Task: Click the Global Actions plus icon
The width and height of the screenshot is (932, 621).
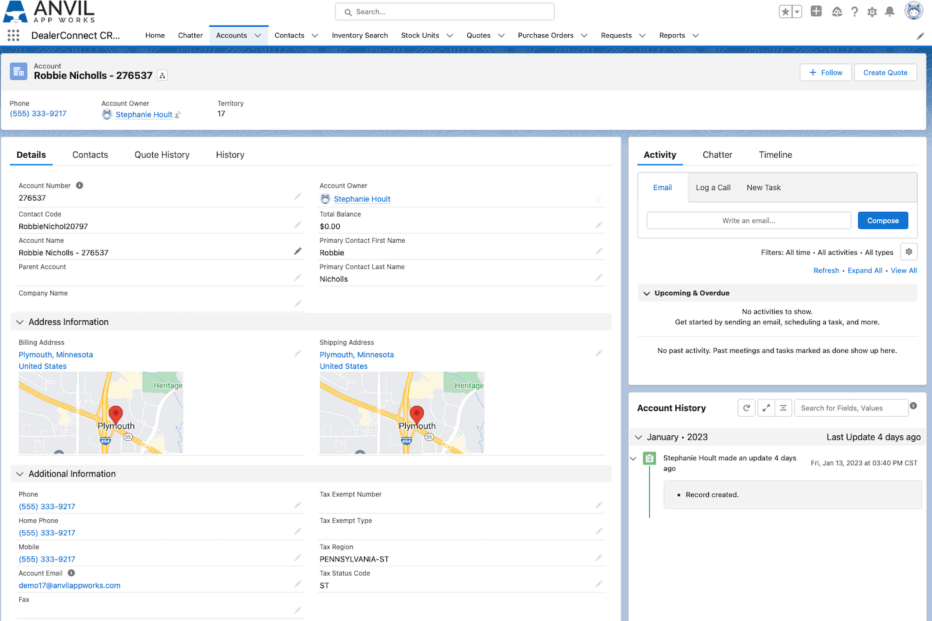Action: pos(816,11)
